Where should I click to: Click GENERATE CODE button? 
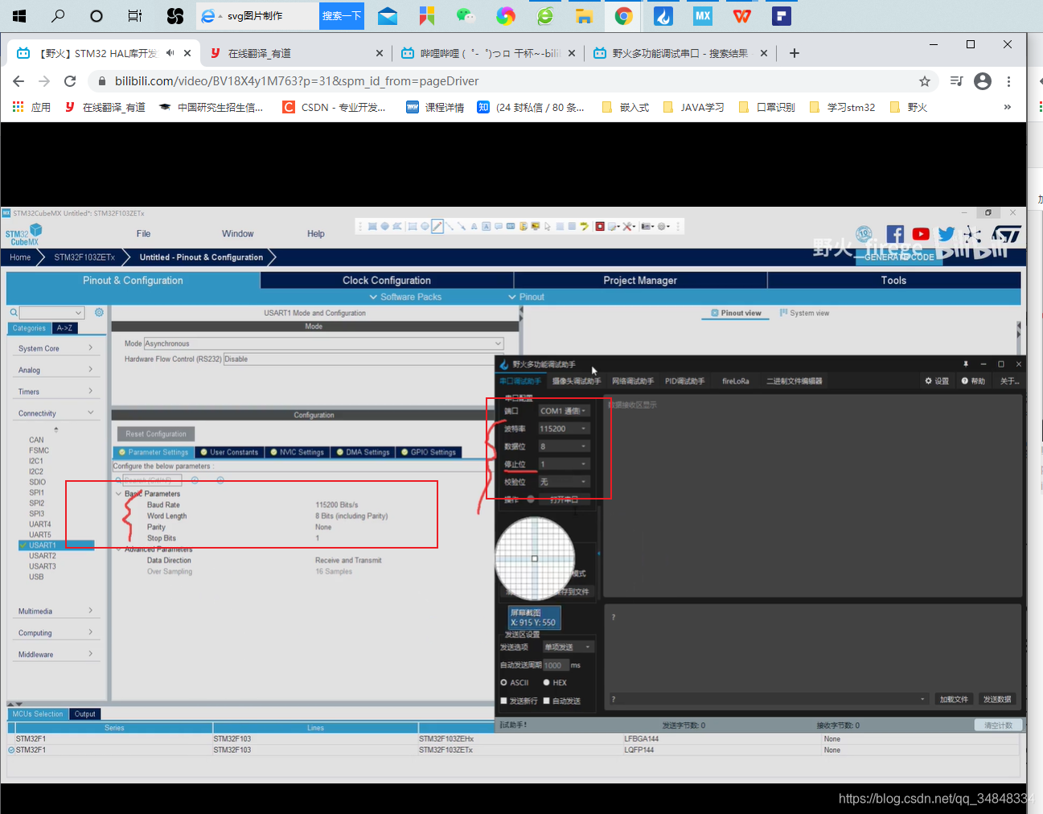[899, 257]
